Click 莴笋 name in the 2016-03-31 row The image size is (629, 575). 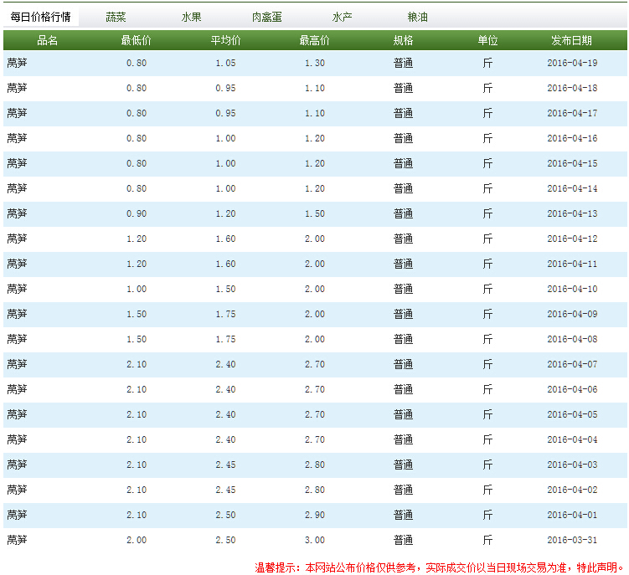tap(17, 540)
